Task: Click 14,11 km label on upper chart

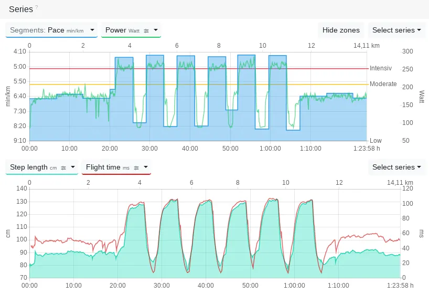Action: coord(367,46)
